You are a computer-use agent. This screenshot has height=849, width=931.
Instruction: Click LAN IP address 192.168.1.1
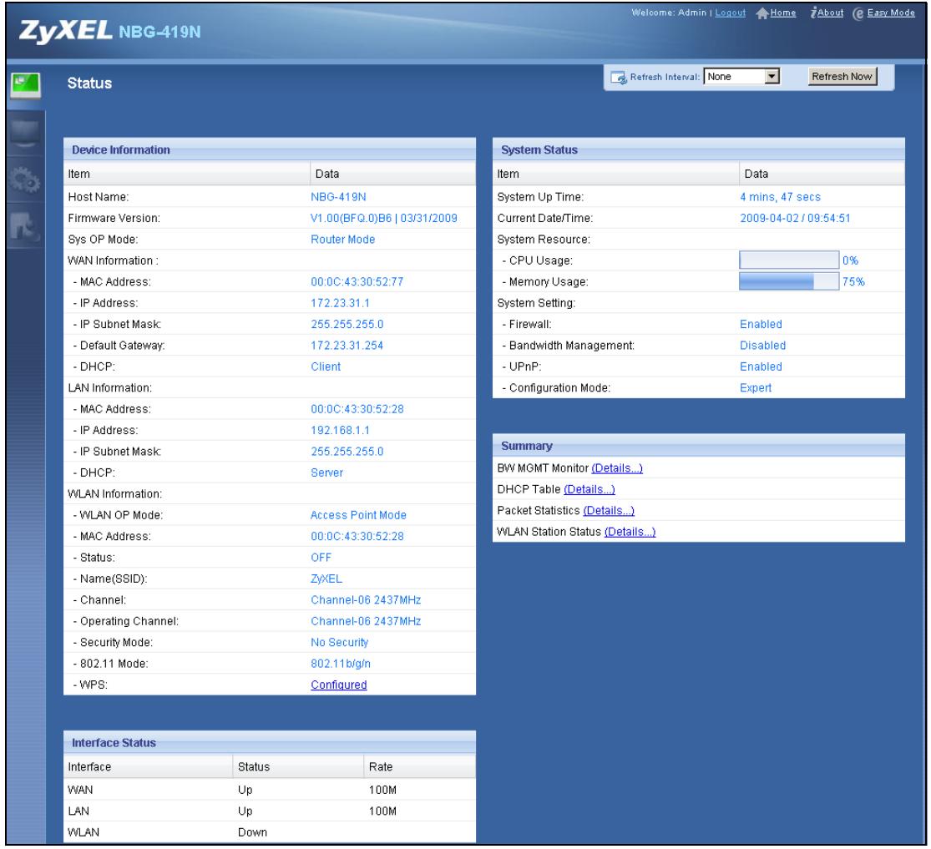click(340, 431)
